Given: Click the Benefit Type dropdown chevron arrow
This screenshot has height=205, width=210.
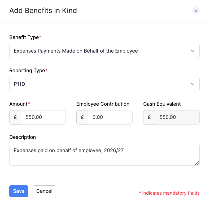Looking at the screenshot, I should click(192, 51).
